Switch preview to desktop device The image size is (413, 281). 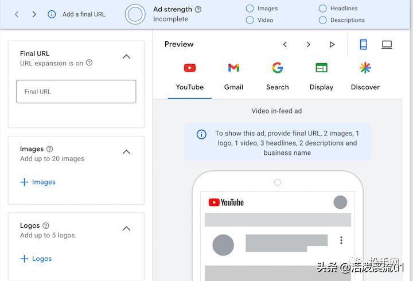coord(387,45)
